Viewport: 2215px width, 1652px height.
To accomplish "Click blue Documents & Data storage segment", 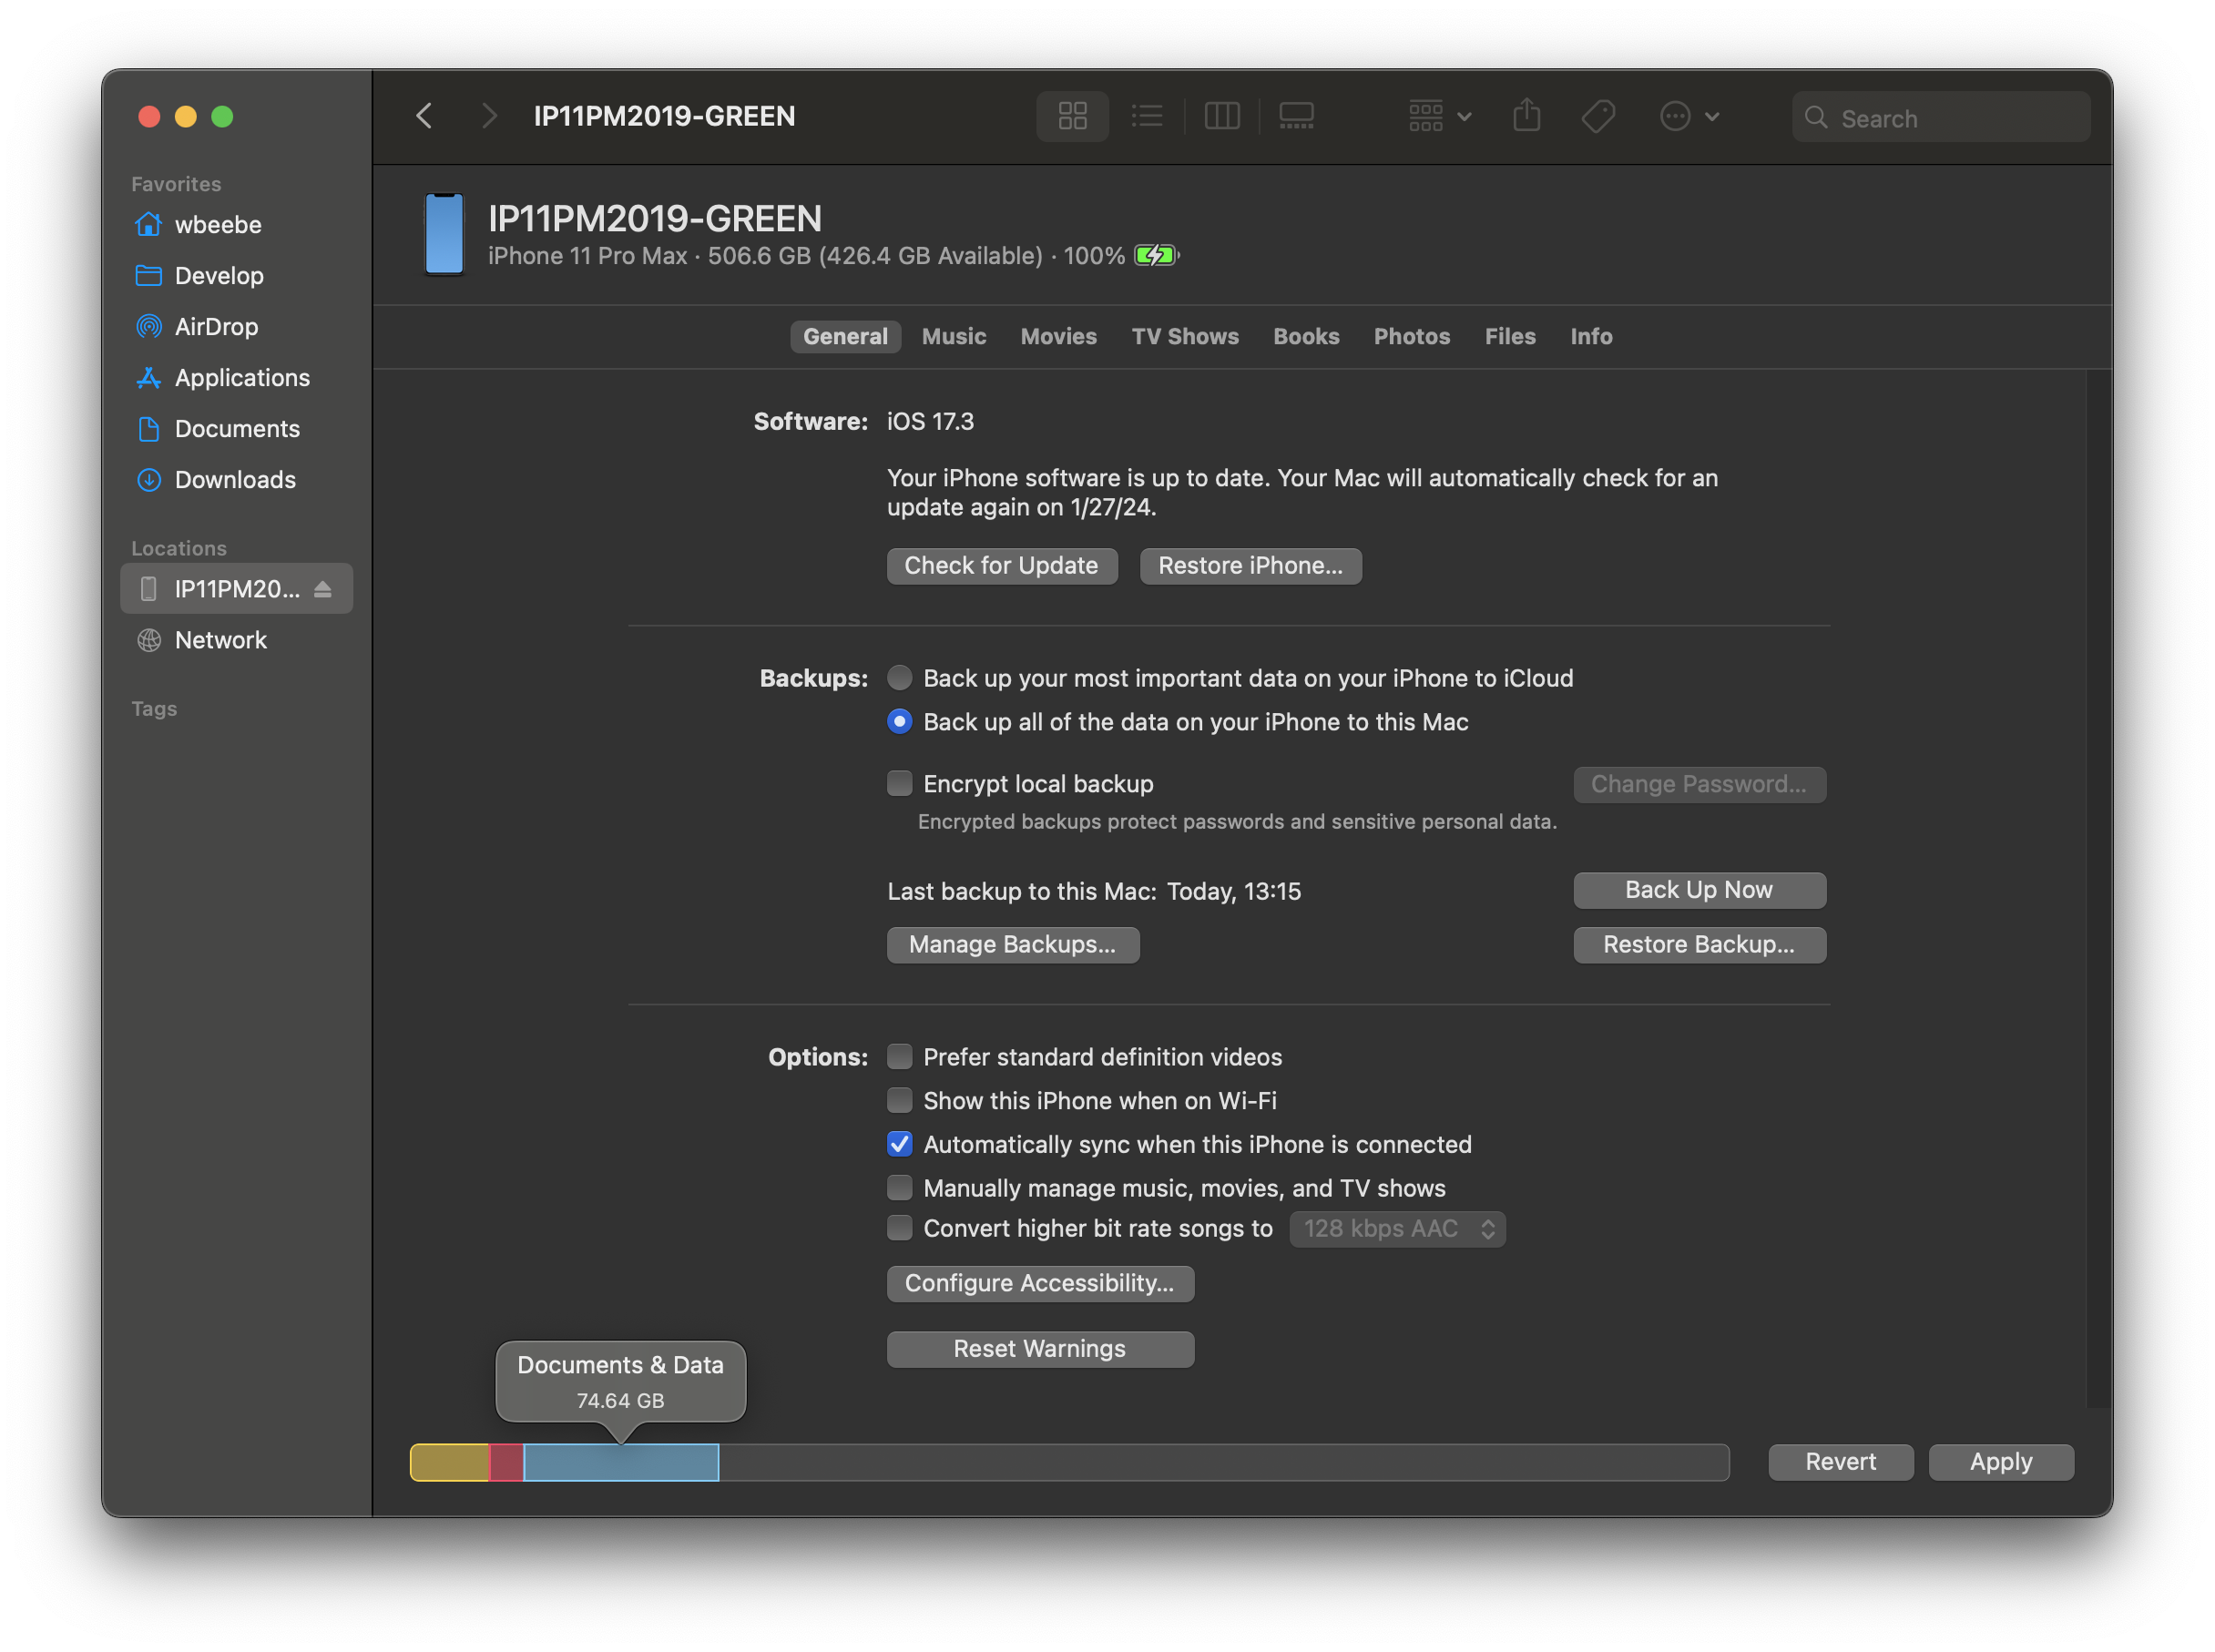I will (621, 1462).
